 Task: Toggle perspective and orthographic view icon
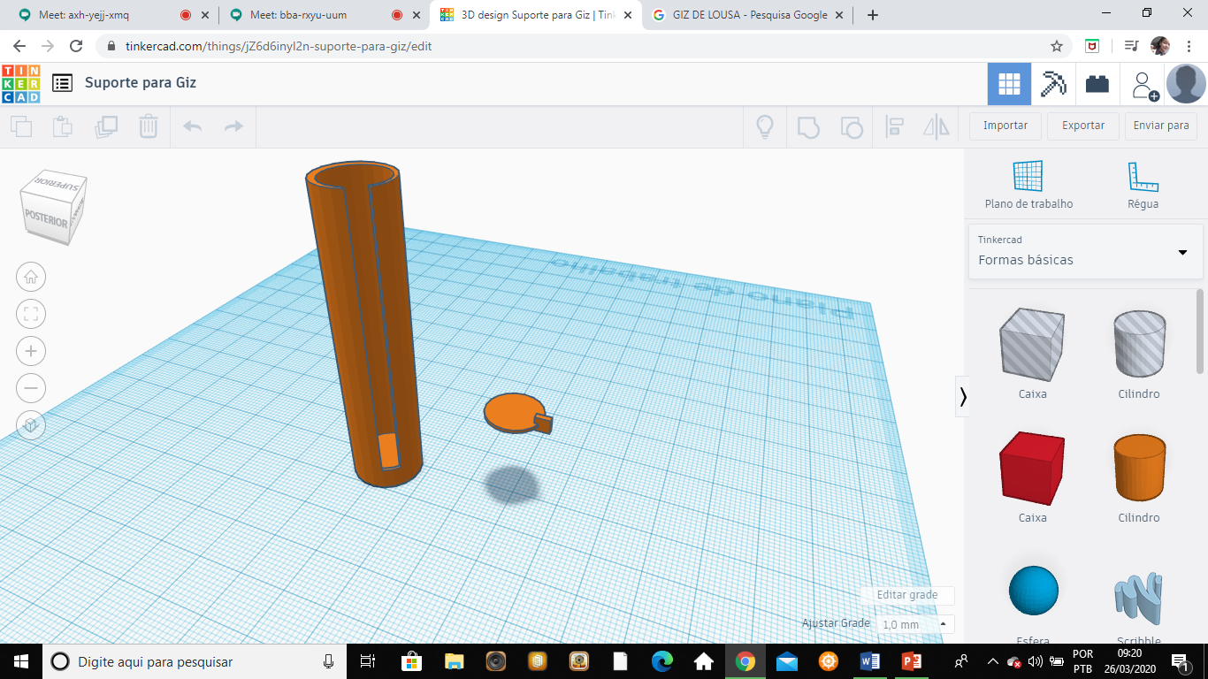pos(31,425)
